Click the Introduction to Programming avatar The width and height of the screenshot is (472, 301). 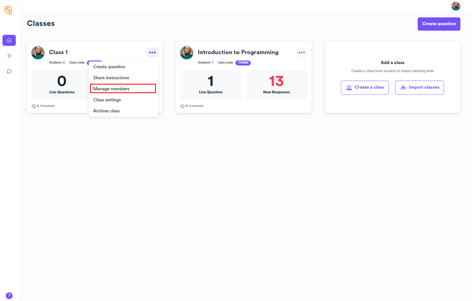[x=187, y=53]
